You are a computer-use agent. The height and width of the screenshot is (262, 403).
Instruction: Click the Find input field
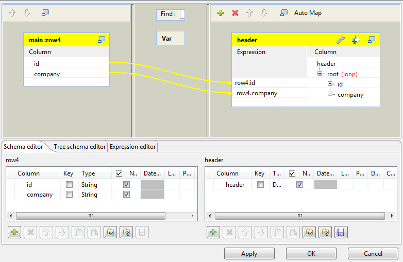pos(182,14)
